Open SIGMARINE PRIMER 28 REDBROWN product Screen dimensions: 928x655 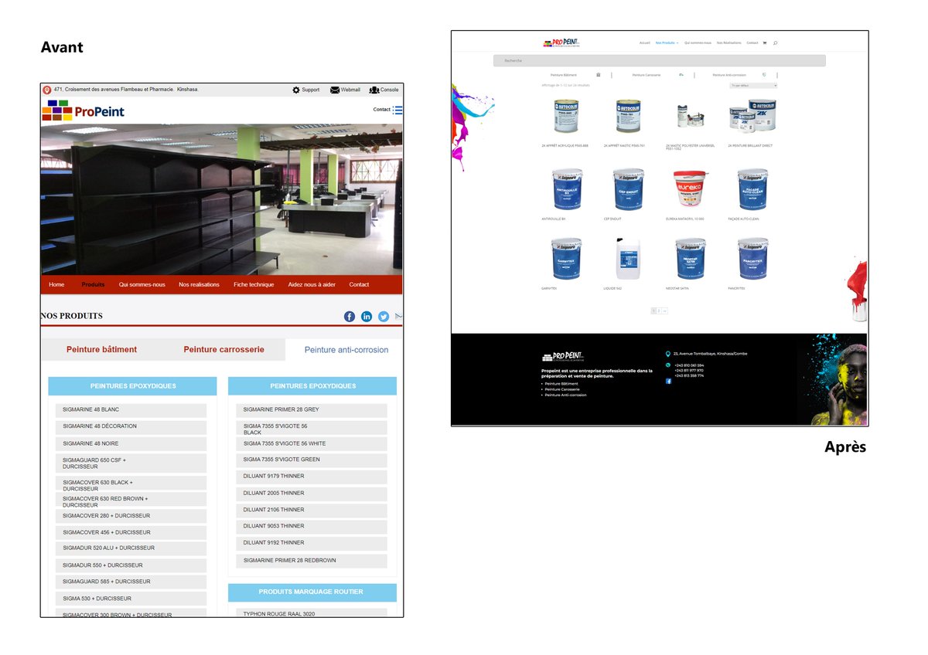click(311, 561)
